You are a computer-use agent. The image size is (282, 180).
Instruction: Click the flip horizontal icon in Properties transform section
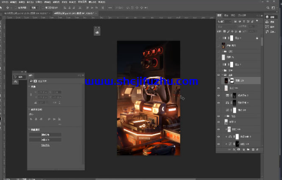point(55,103)
